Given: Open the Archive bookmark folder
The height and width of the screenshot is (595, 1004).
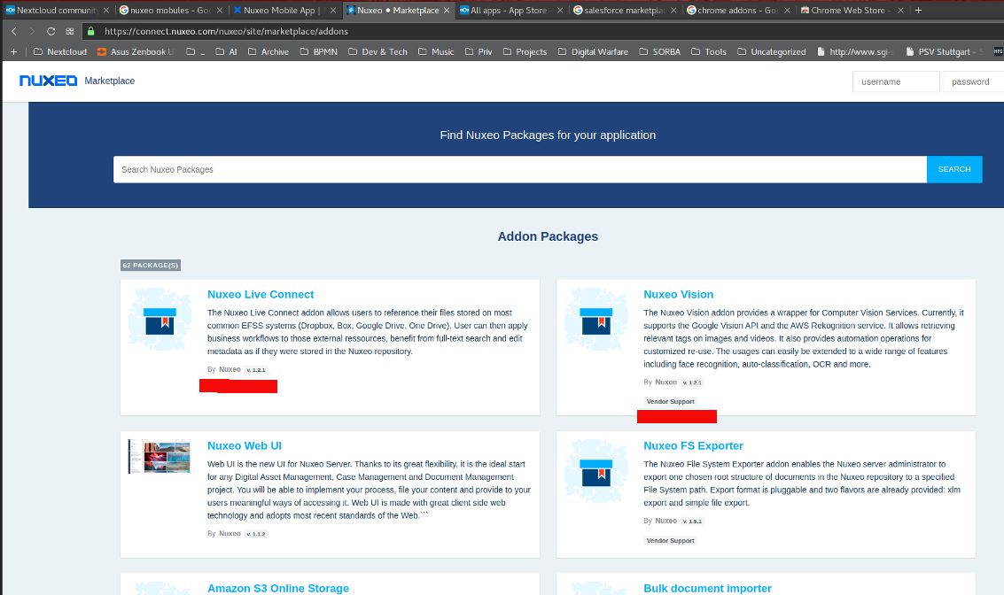Looking at the screenshot, I should [x=269, y=52].
